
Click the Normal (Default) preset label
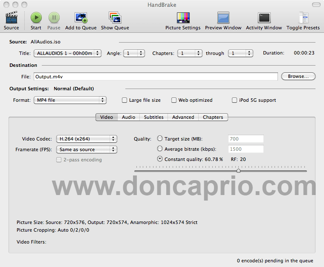pos(74,89)
